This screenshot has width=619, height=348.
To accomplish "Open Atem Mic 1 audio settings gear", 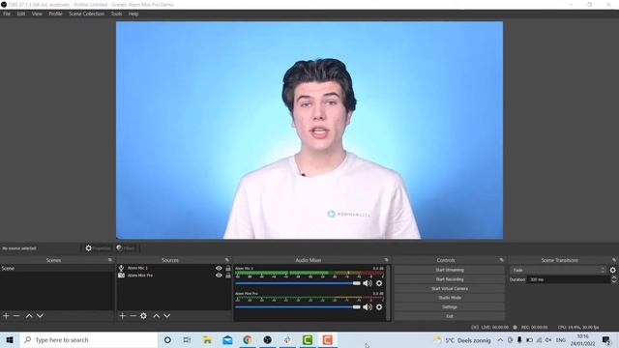I will [379, 283].
